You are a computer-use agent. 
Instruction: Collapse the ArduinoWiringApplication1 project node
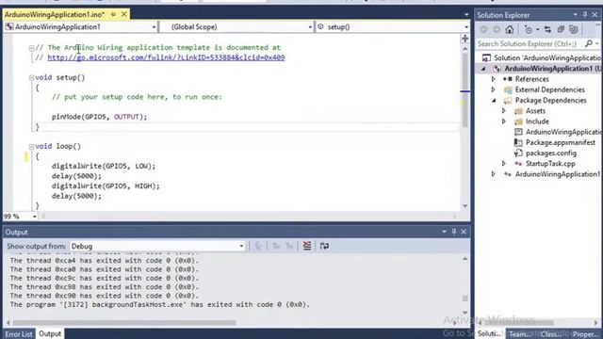[x=483, y=69]
